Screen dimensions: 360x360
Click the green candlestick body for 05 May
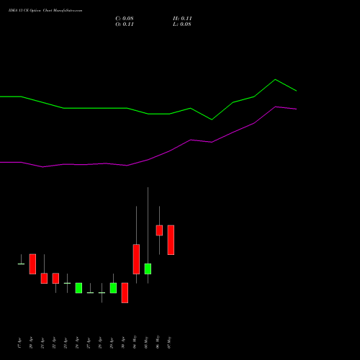click(148, 269)
